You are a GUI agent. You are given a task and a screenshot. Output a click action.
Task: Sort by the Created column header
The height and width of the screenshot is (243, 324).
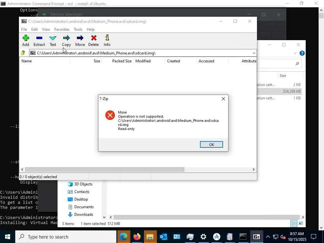181,61
